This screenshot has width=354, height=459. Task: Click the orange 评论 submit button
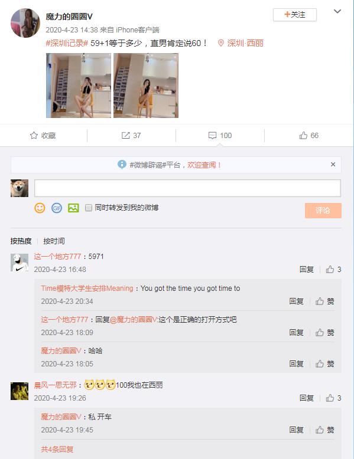click(323, 211)
